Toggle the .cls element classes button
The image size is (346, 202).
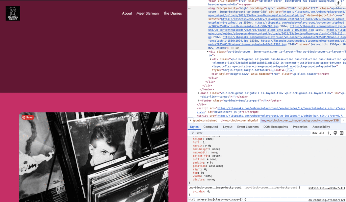click(321, 133)
